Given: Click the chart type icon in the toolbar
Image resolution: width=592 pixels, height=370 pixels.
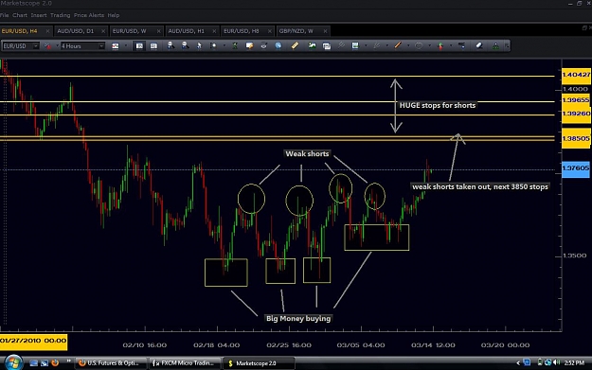Looking at the screenshot, I should coord(116,46).
